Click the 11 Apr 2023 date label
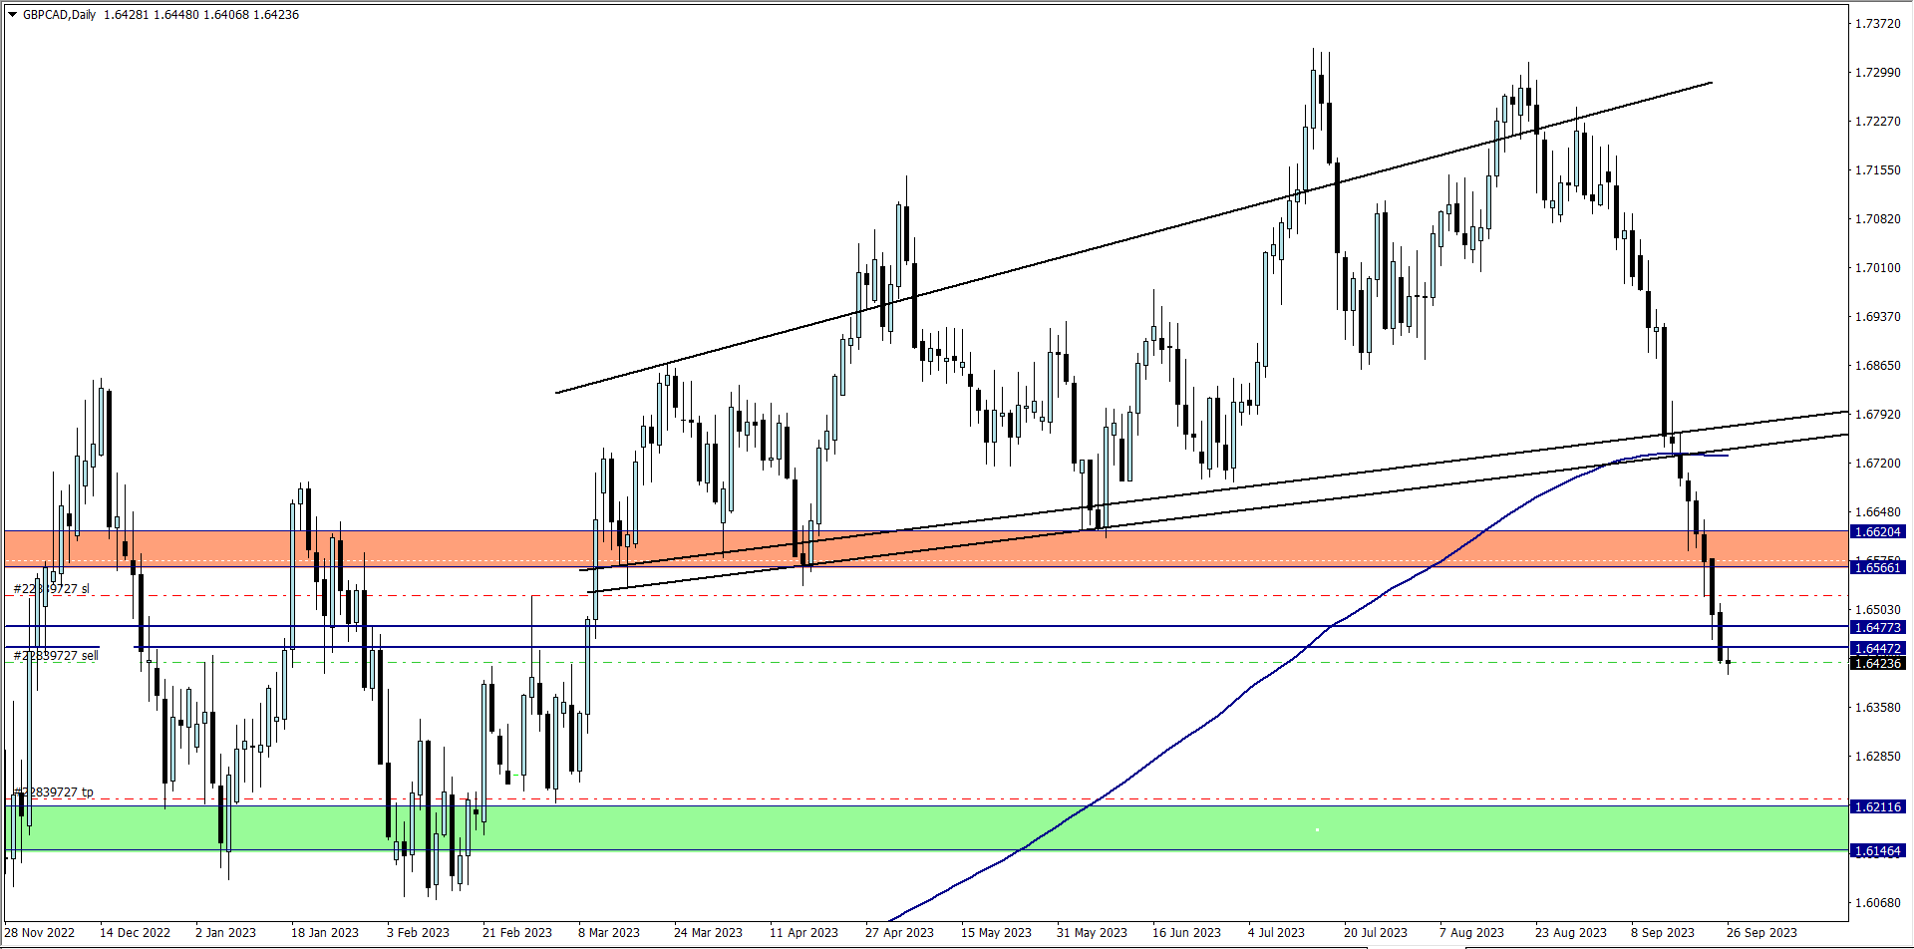 [x=803, y=933]
